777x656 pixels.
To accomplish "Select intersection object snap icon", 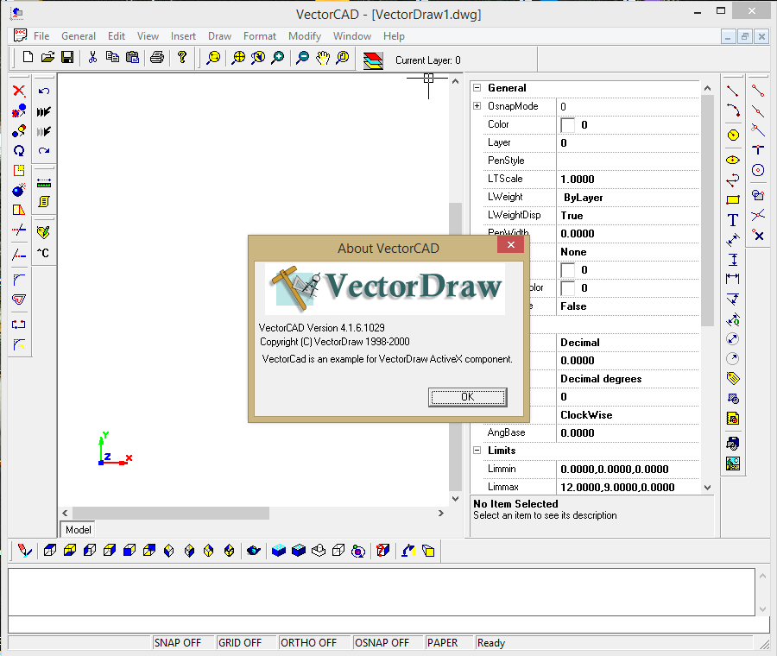I will pos(758,215).
